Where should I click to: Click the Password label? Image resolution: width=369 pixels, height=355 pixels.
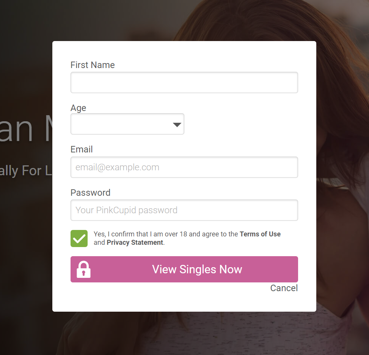pyautogui.click(x=91, y=193)
